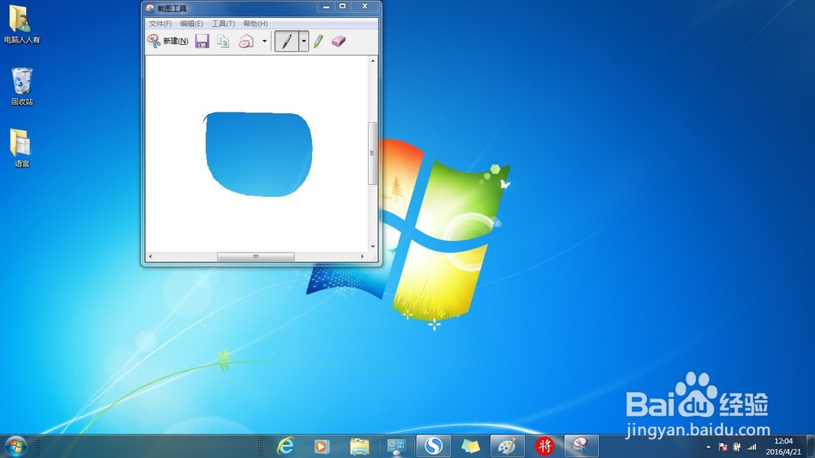Click the Show Desktop strip on the taskbar
The width and height of the screenshot is (815, 458).
[x=811, y=446]
